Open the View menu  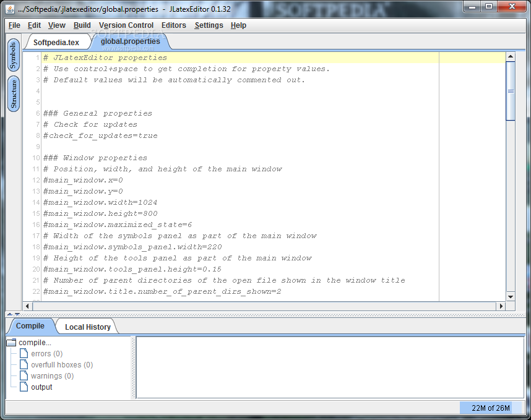[x=56, y=25]
